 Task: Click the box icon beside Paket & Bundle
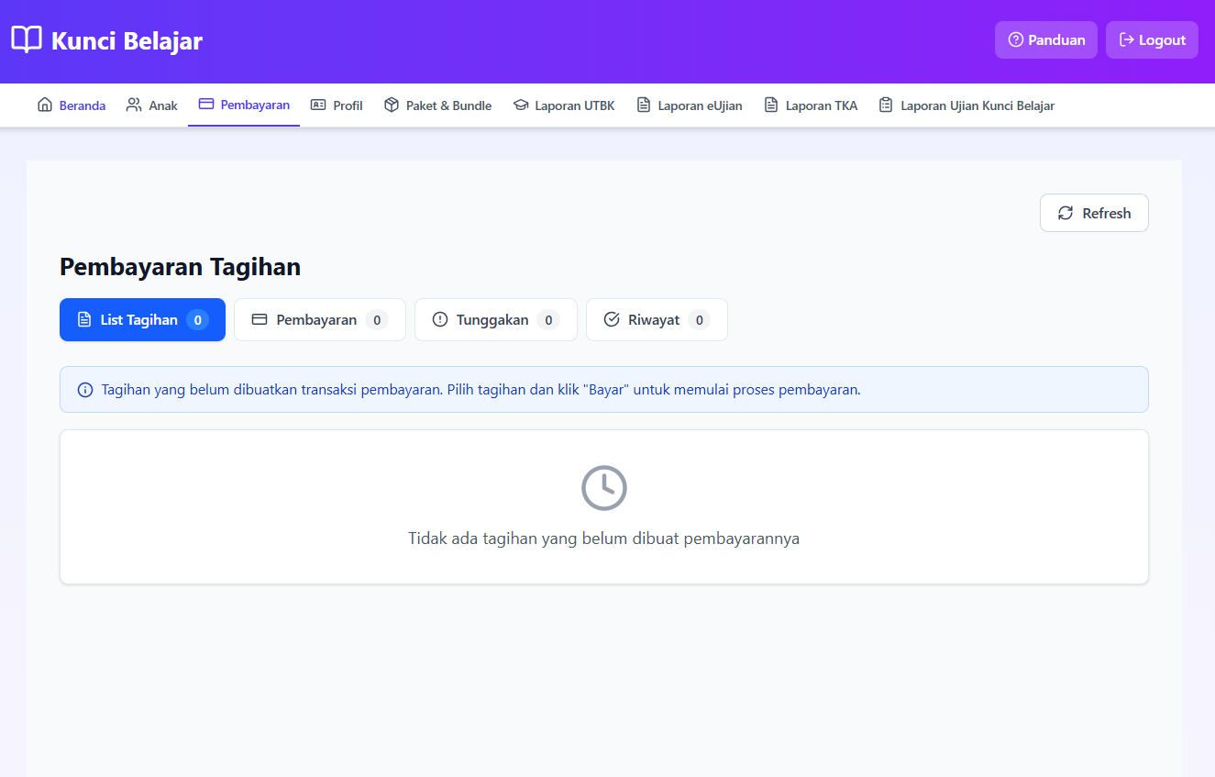coord(392,105)
